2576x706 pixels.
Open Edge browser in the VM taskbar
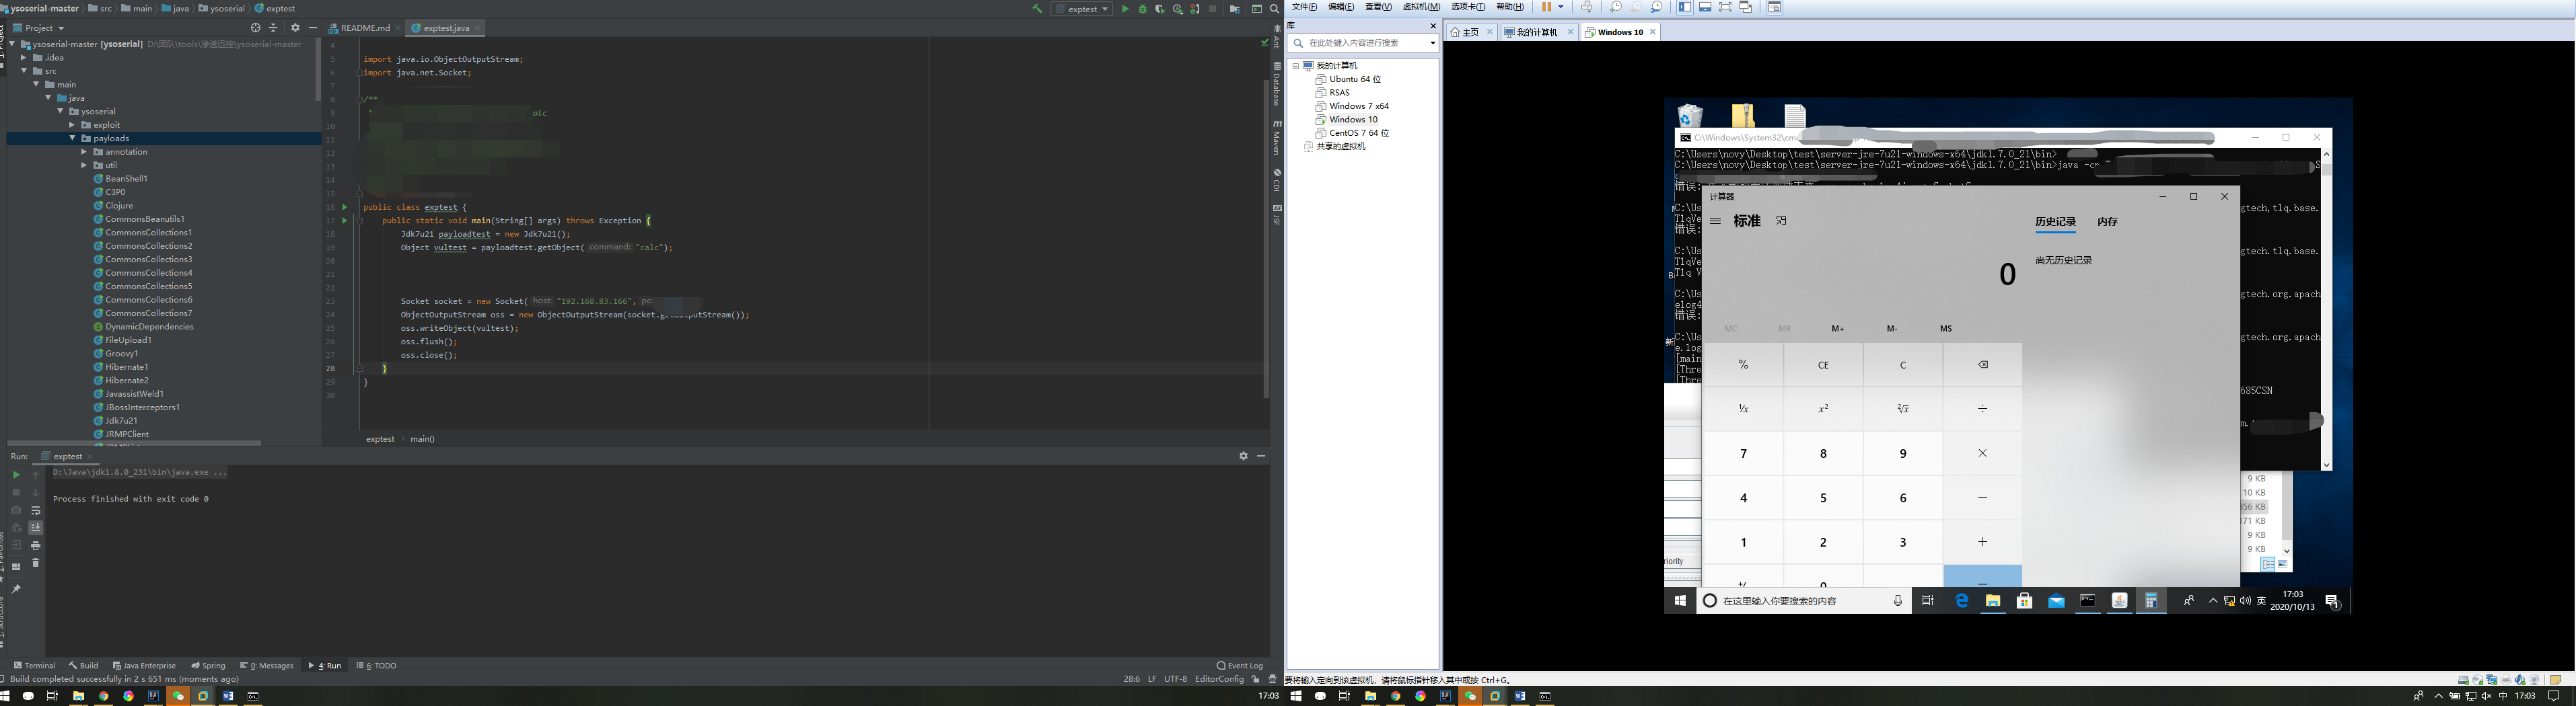coord(1962,600)
